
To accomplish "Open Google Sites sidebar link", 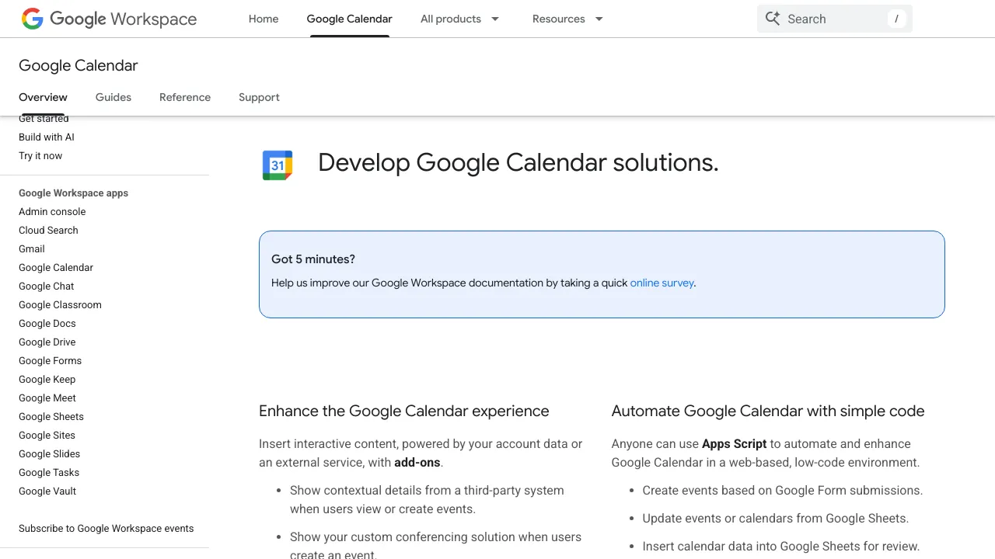I will click(47, 435).
